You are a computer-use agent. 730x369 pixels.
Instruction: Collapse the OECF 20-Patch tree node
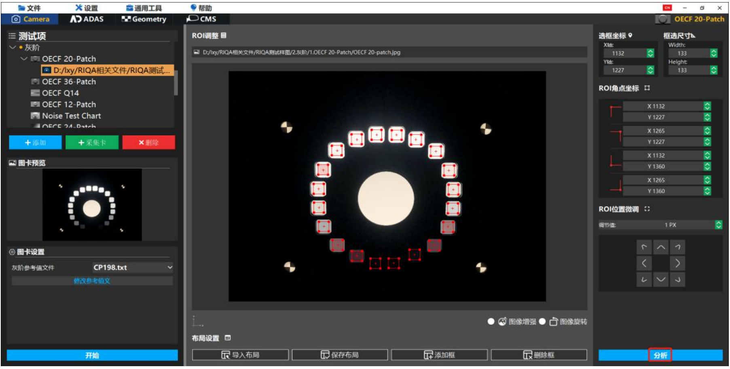24,59
